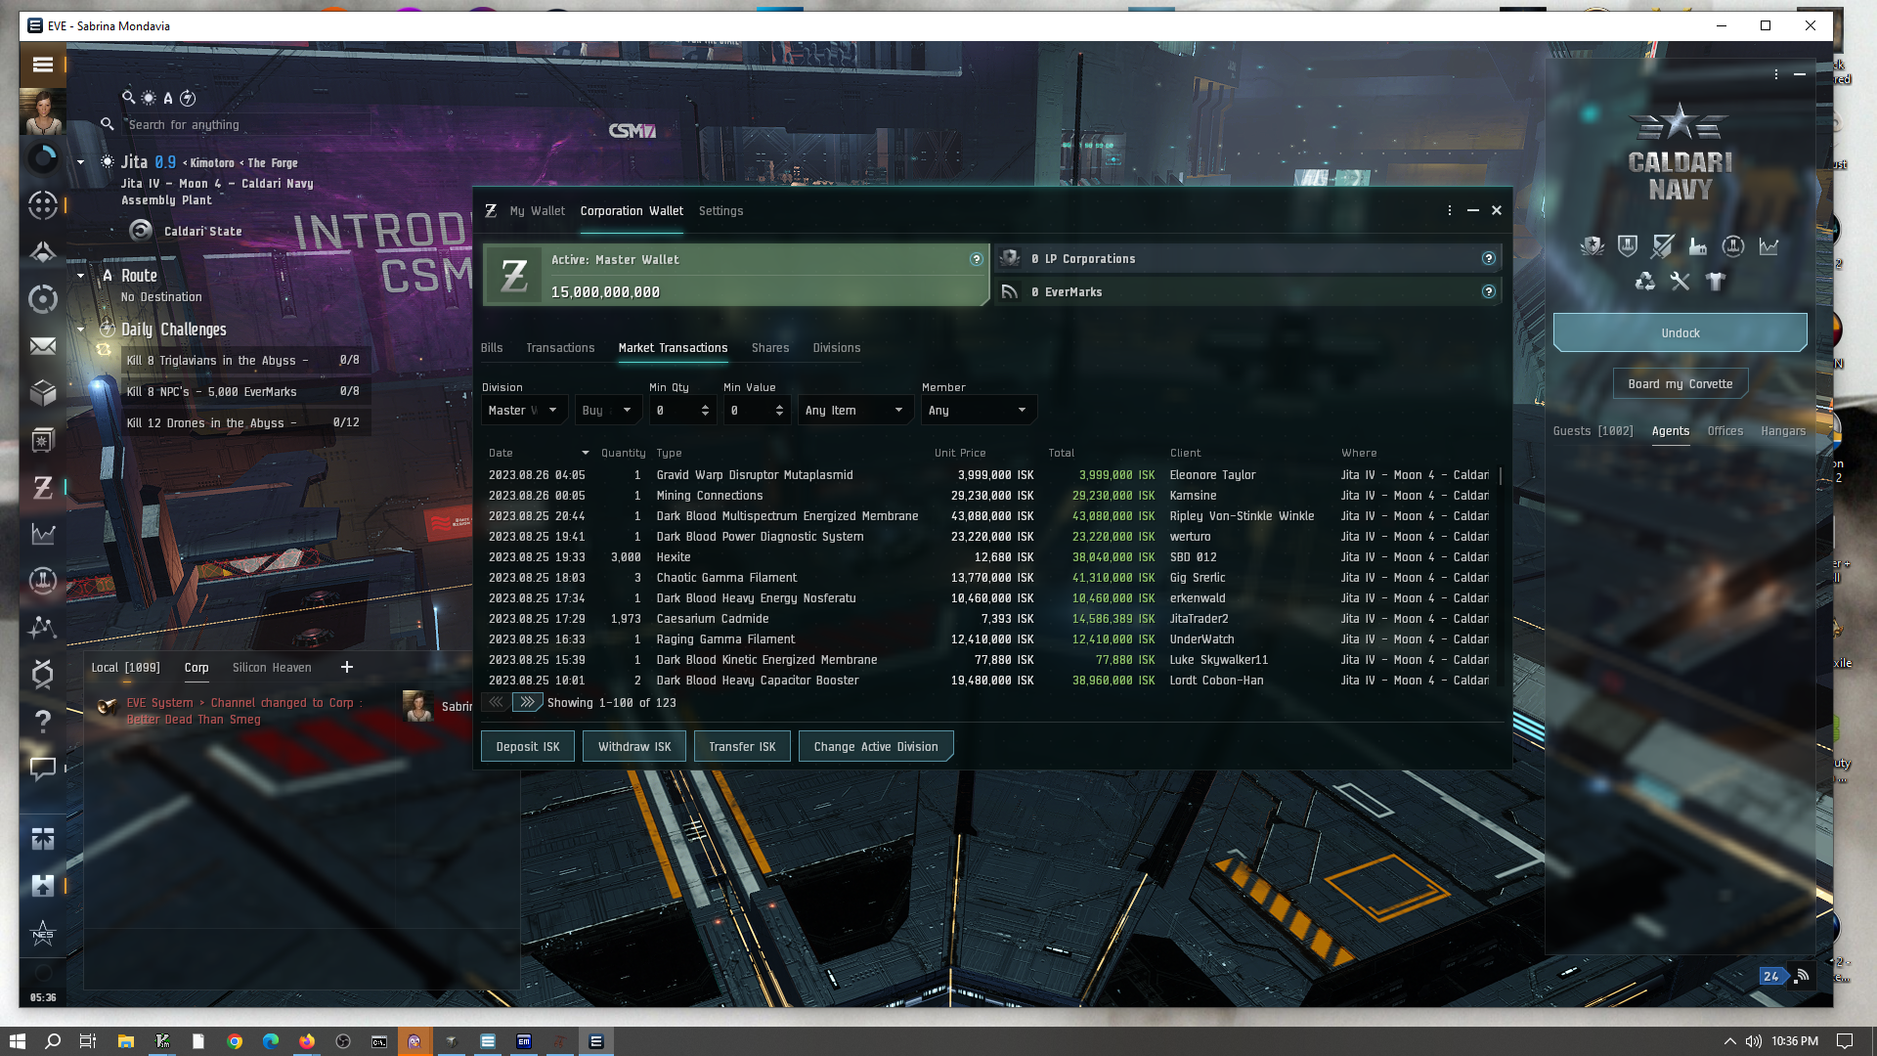Click the Undock button
The width and height of the screenshot is (1877, 1056).
coord(1680,333)
